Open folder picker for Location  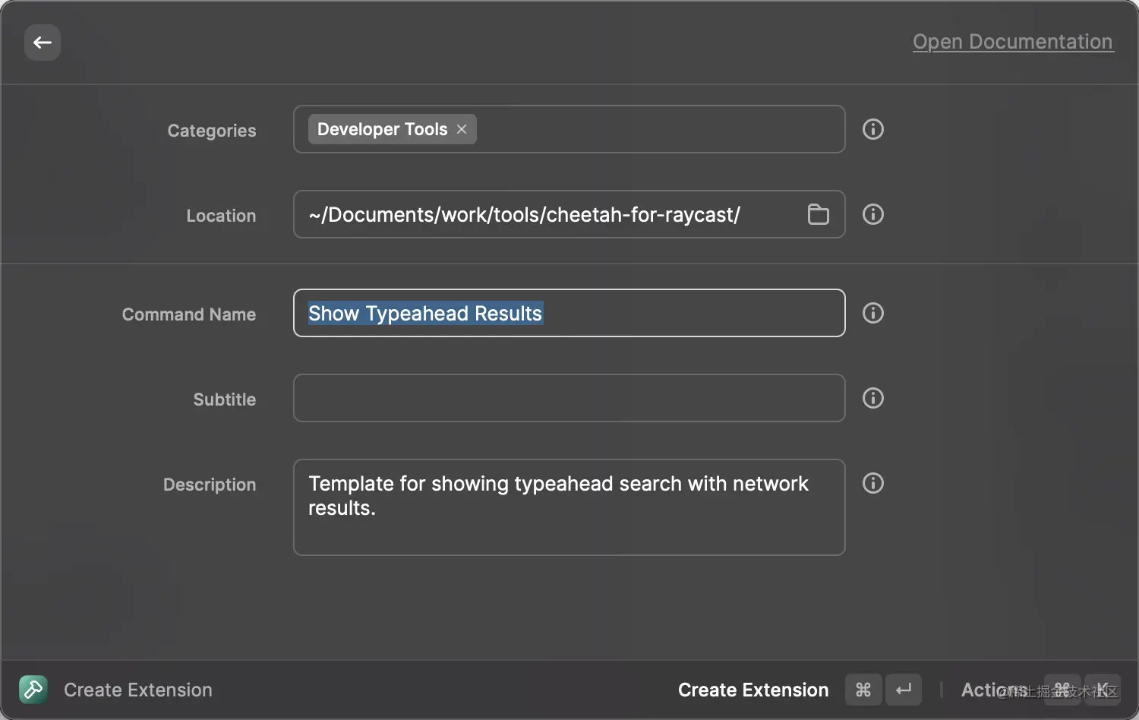point(818,215)
